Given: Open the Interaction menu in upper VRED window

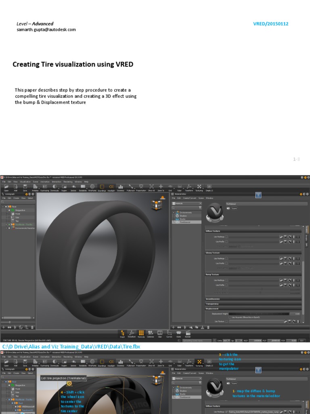Looking at the screenshot, I should coord(57,182).
